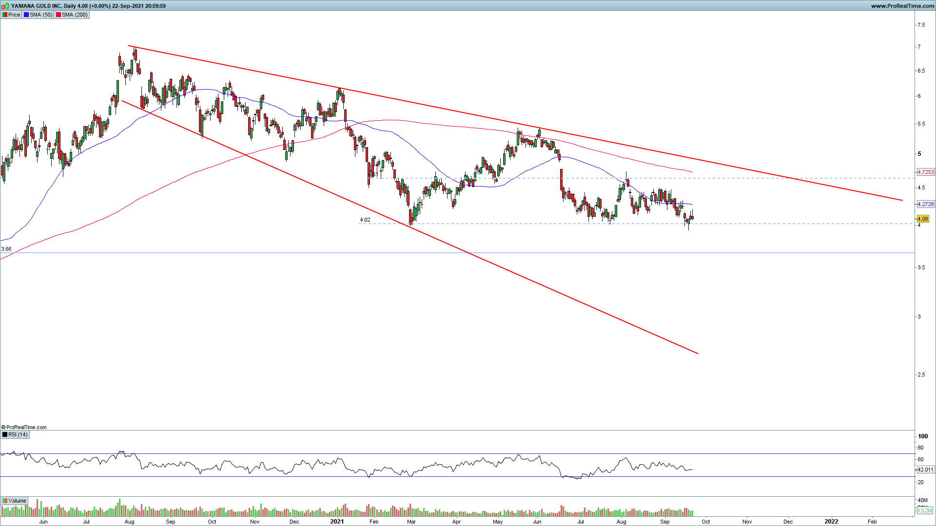The height and width of the screenshot is (526, 936).
Task: Select the SMA (200) indicator label
Action: [75, 15]
